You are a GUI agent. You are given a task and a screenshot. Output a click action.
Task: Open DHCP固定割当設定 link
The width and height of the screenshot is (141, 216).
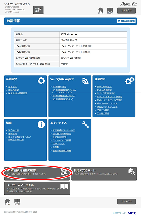click(x=106, y=93)
